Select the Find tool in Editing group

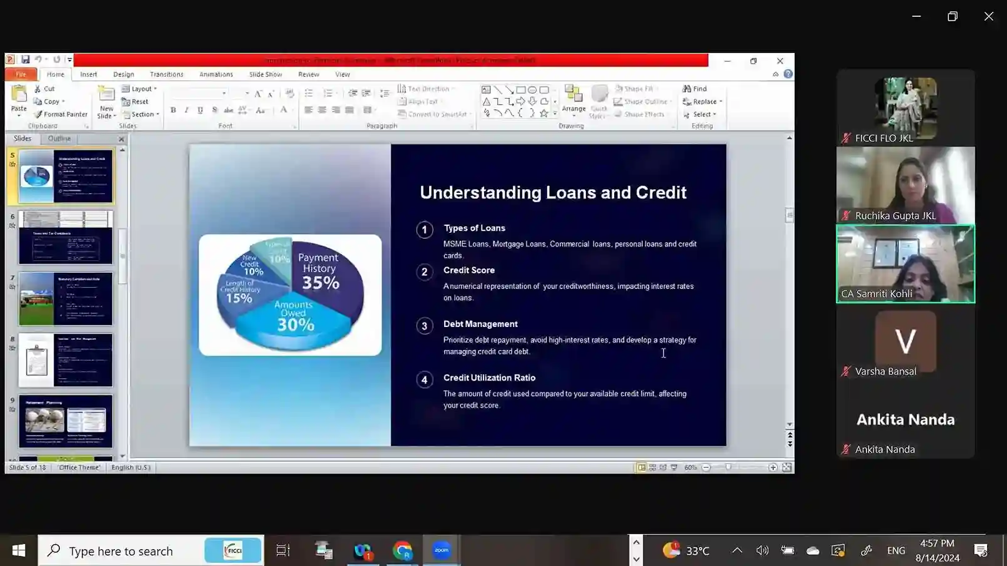coord(695,89)
